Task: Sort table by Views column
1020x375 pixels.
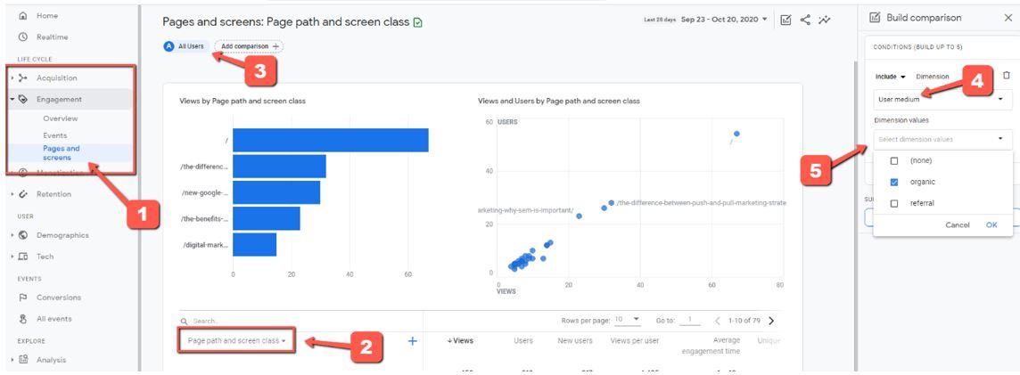Action: tap(461, 340)
